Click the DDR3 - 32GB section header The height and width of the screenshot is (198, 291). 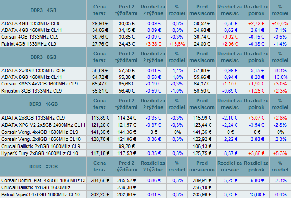(43, 167)
